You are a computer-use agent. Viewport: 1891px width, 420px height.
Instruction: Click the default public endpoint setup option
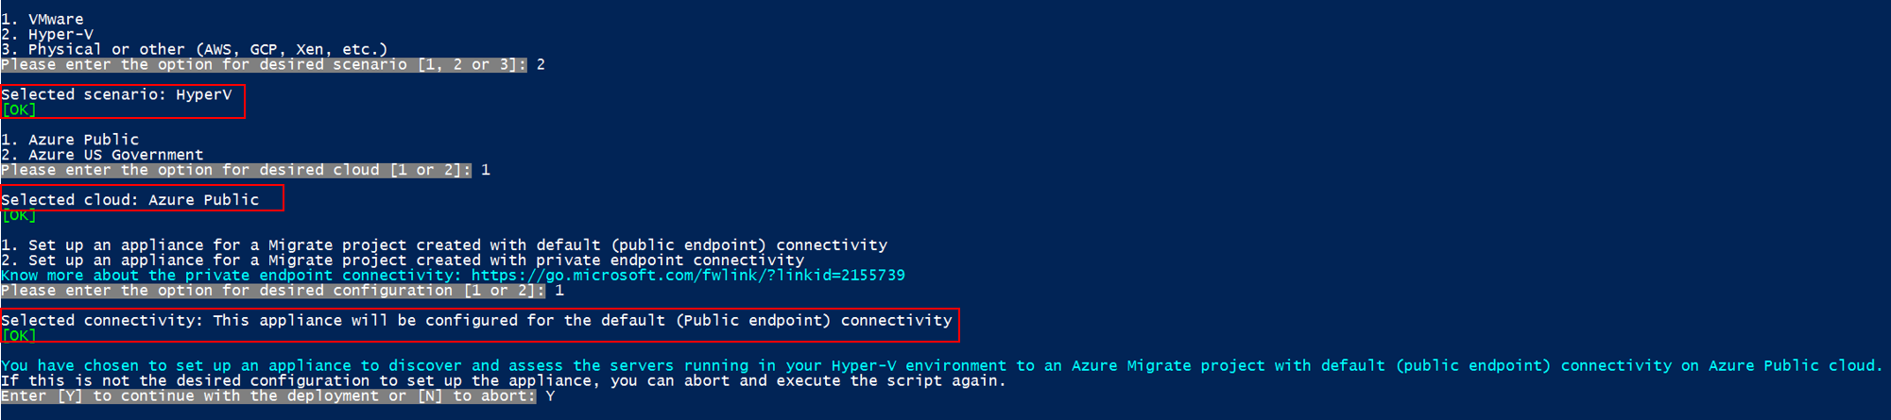tap(444, 245)
